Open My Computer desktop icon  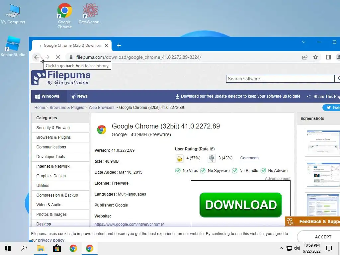pyautogui.click(x=13, y=13)
